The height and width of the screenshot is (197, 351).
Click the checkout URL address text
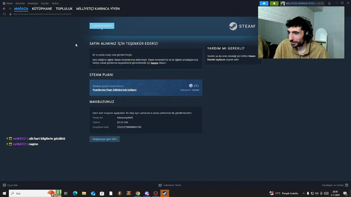pos(42,14)
